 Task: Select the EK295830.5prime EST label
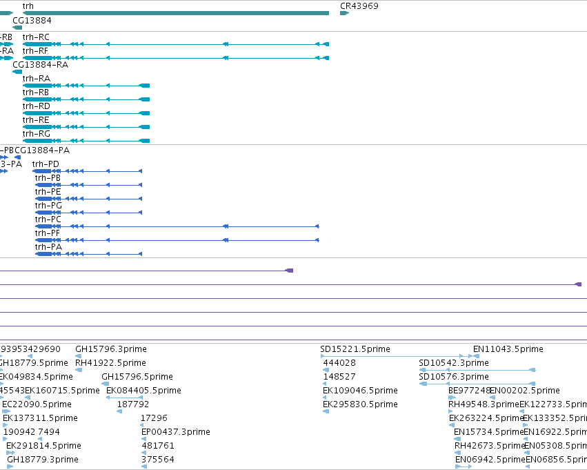tap(360, 404)
